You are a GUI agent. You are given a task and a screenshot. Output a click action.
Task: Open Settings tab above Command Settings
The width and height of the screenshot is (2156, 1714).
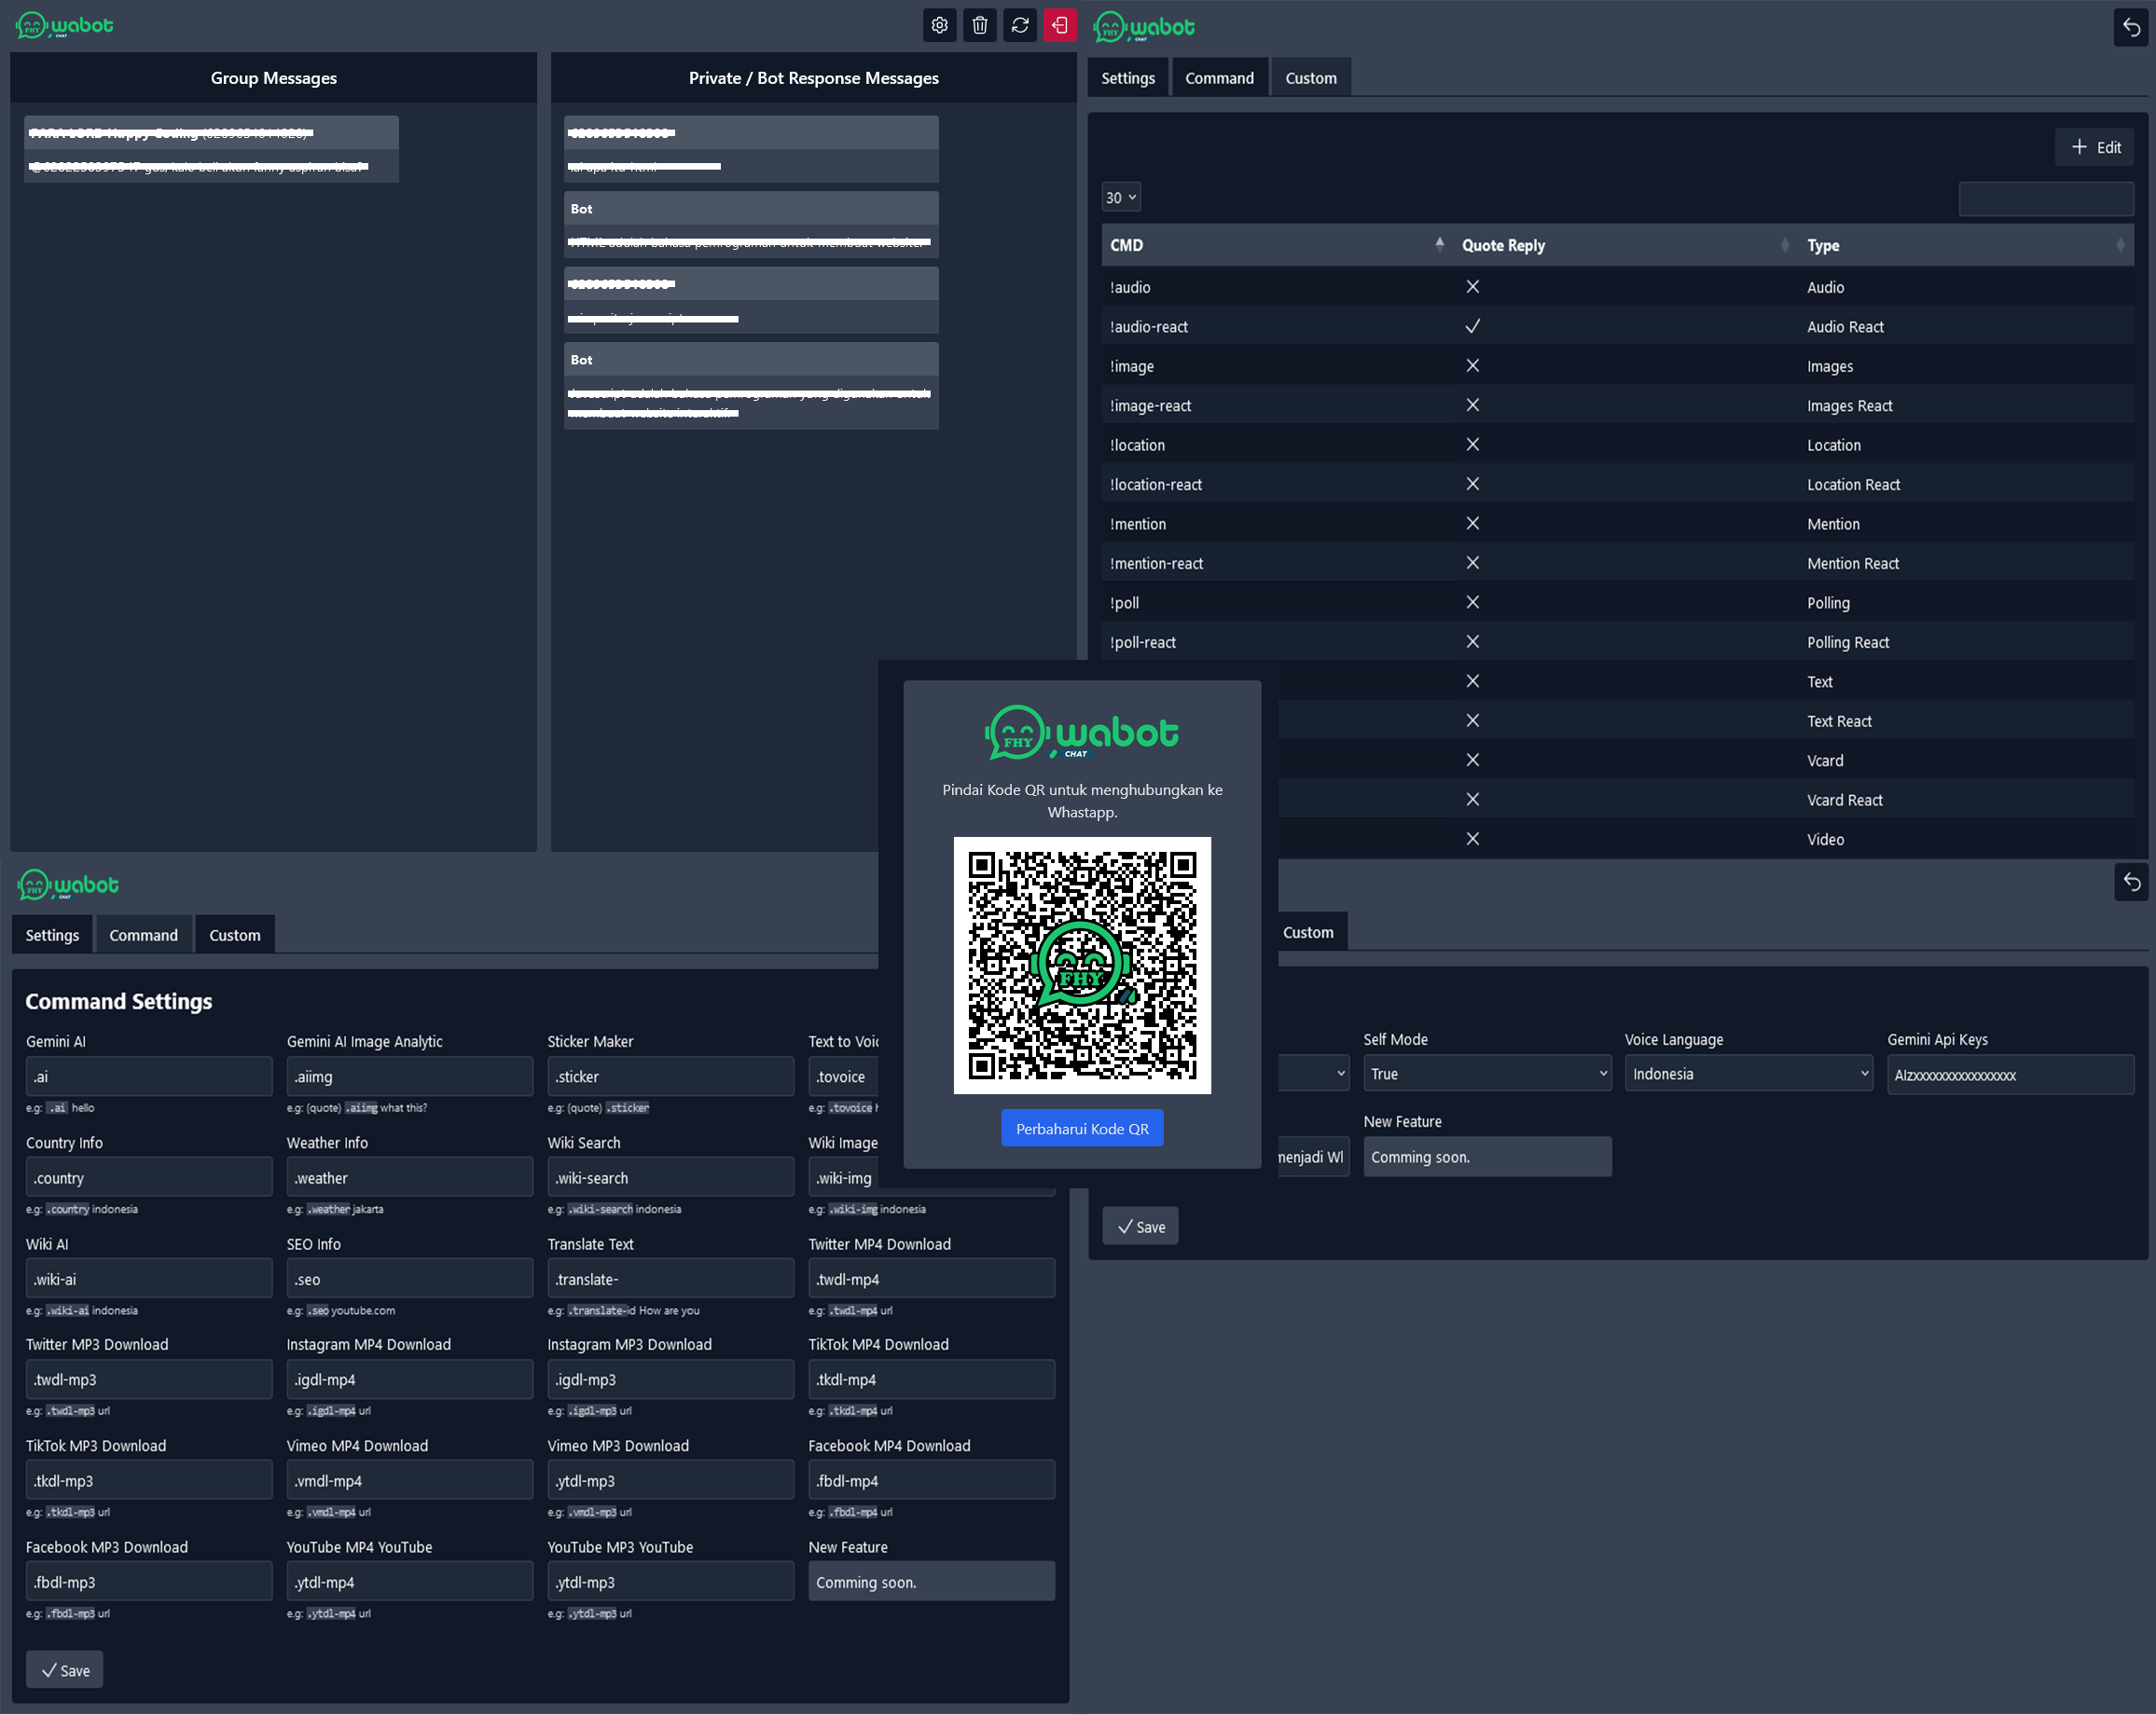tap(52, 935)
